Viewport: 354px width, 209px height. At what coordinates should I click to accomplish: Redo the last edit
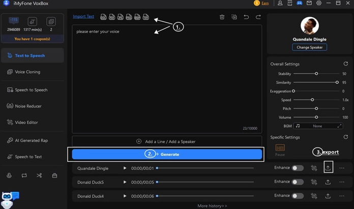tap(258, 17)
